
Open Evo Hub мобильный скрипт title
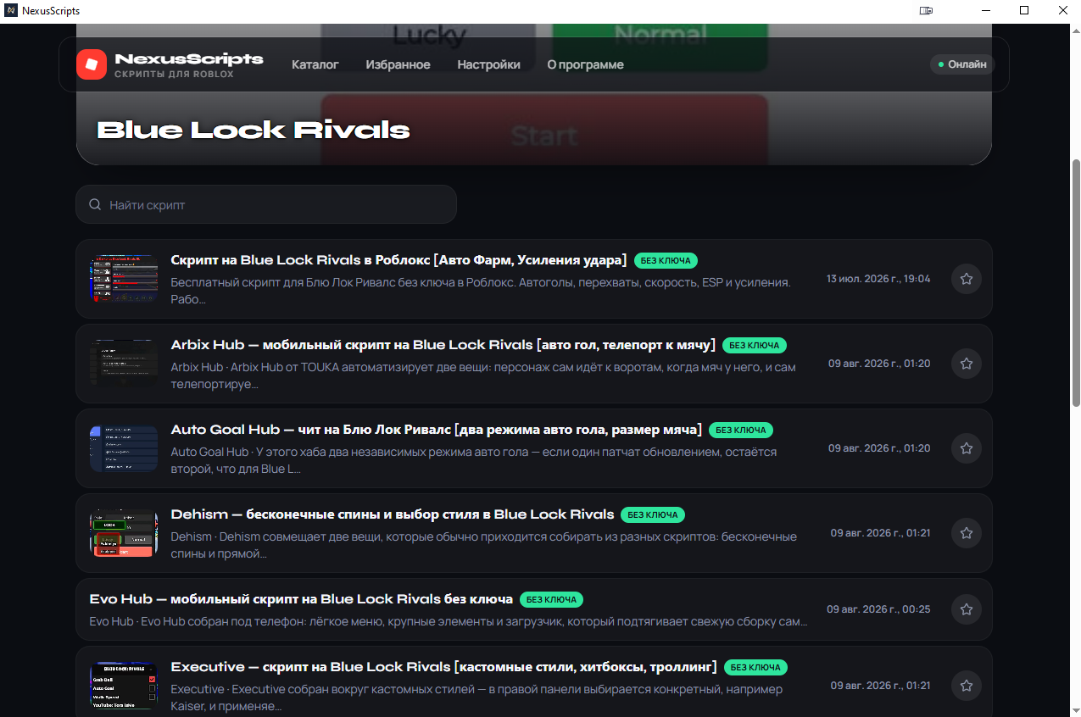(x=301, y=599)
